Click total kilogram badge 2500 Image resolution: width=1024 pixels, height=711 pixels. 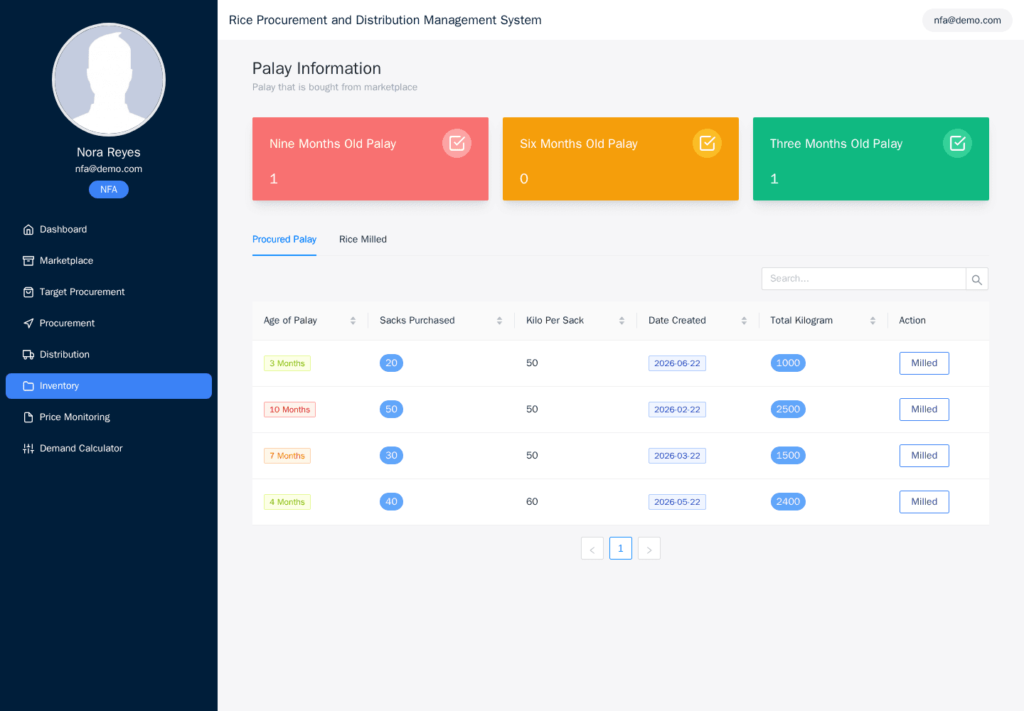pyautogui.click(x=788, y=410)
